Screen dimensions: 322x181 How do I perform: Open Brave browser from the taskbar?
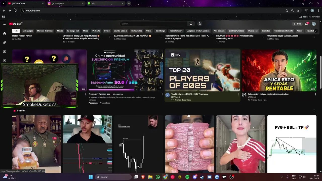point(143,177)
